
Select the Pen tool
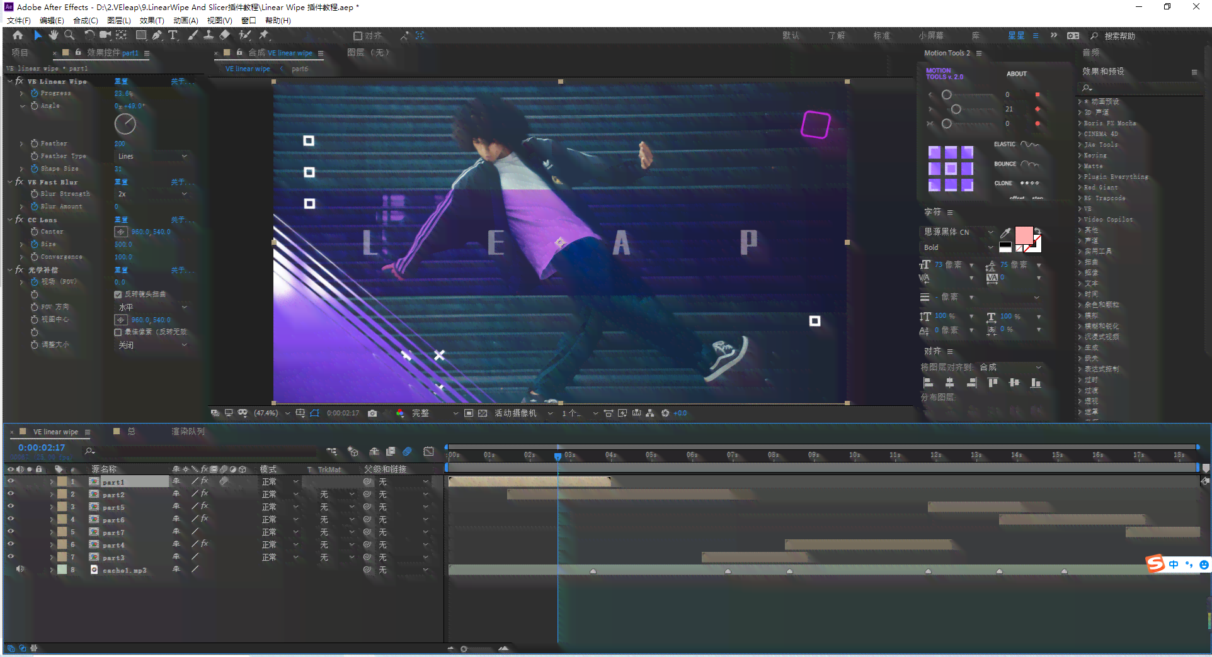[157, 36]
